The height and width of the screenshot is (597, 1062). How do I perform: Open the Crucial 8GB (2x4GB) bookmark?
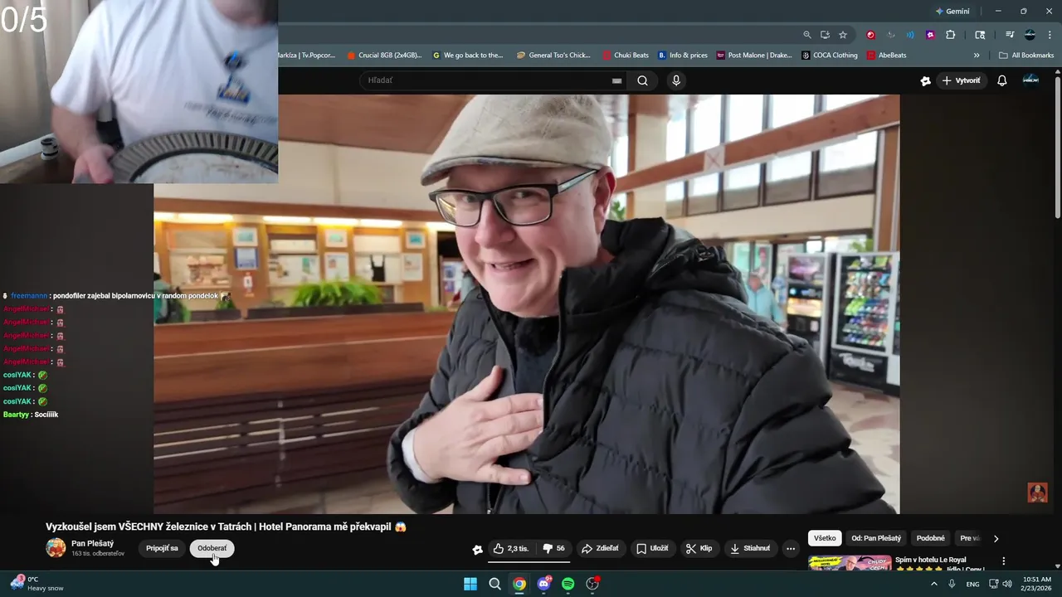[384, 56]
